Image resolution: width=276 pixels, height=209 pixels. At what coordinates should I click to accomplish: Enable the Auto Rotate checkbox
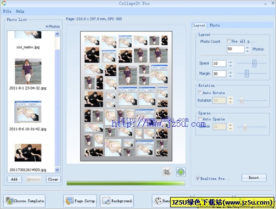(x=200, y=93)
